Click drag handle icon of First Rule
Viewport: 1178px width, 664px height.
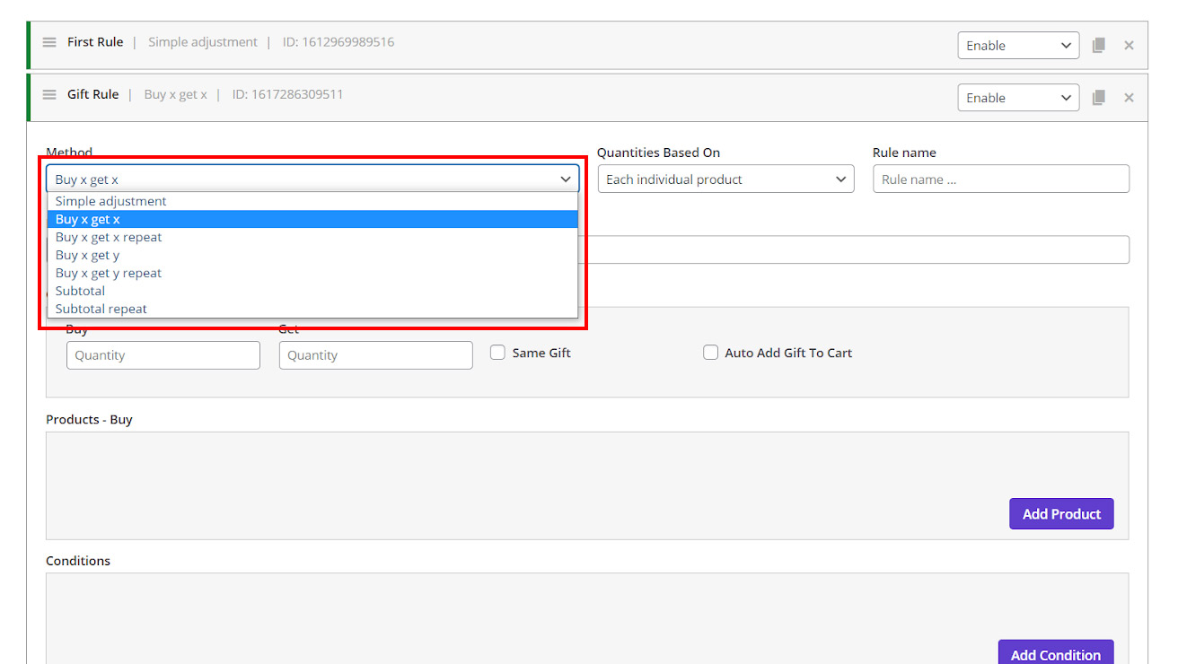point(49,42)
